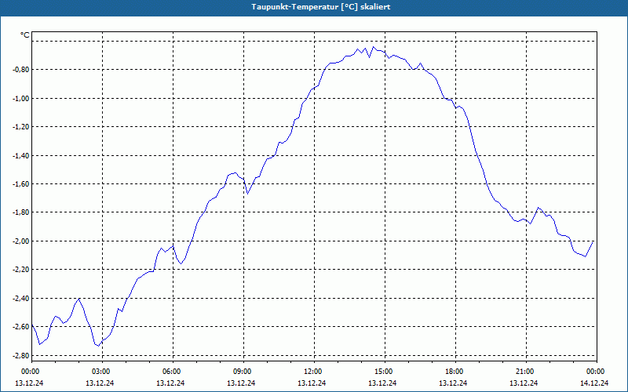Select the -2,60 y-axis label
Image resolution: width=628 pixels, height=392 pixels.
tap(22, 327)
